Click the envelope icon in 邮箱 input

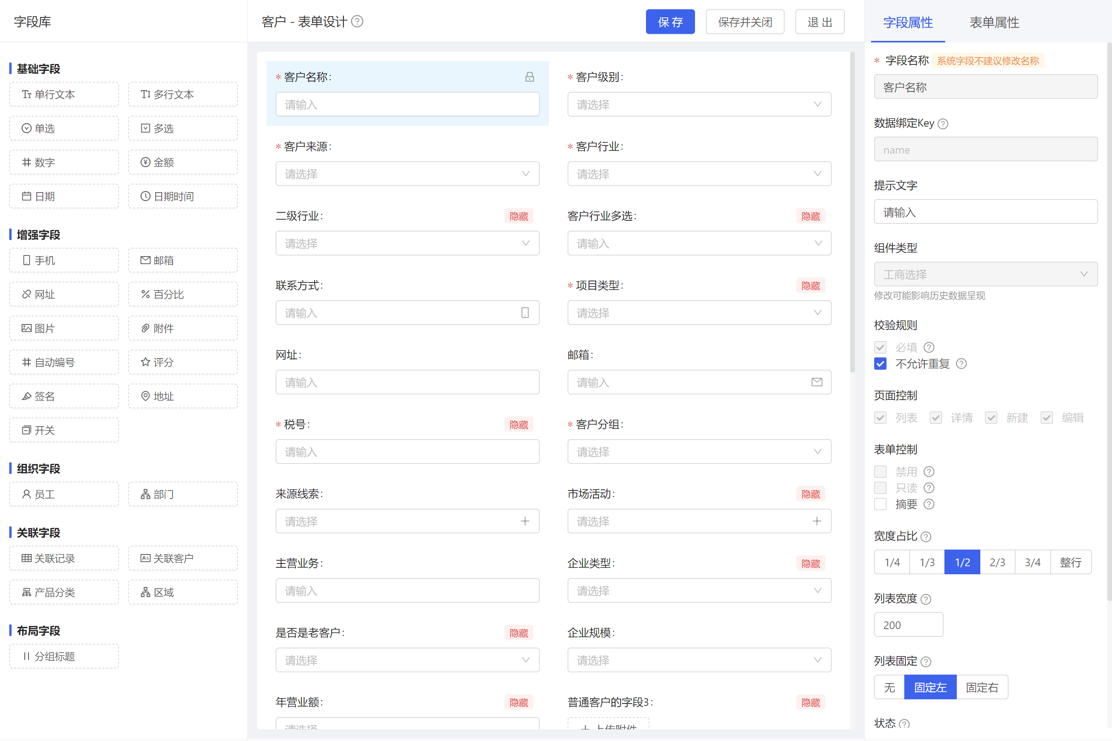click(x=817, y=382)
